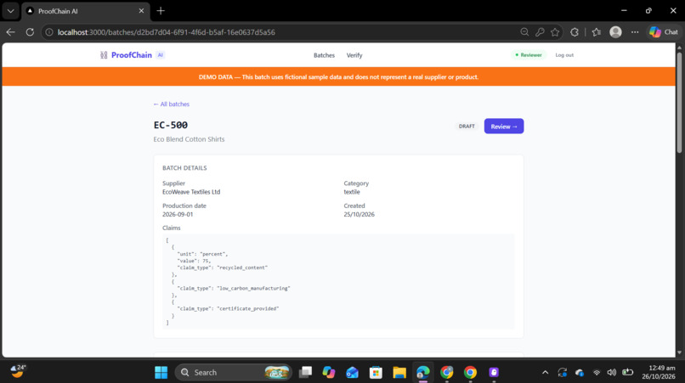This screenshot has width=685, height=383.
Task: Go back via the All batches link
Action: pos(172,104)
